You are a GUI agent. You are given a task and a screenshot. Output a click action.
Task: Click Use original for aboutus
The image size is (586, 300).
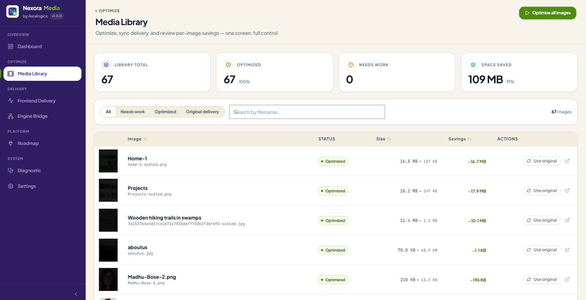[541, 250]
